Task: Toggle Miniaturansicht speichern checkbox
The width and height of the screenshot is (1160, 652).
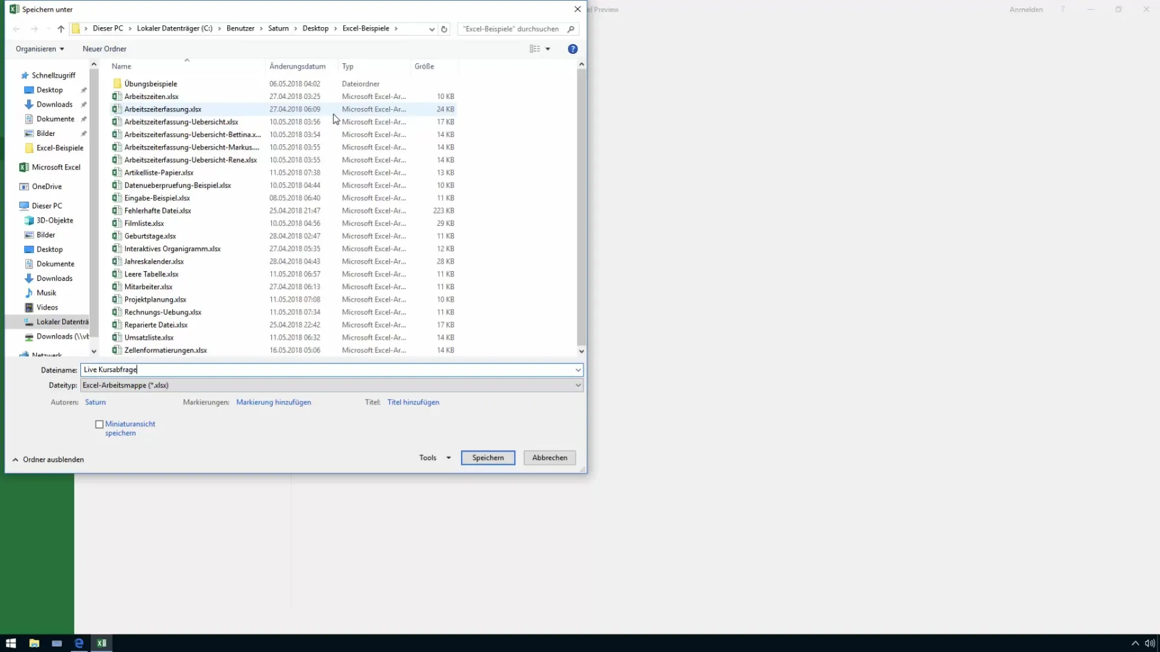Action: coord(99,424)
